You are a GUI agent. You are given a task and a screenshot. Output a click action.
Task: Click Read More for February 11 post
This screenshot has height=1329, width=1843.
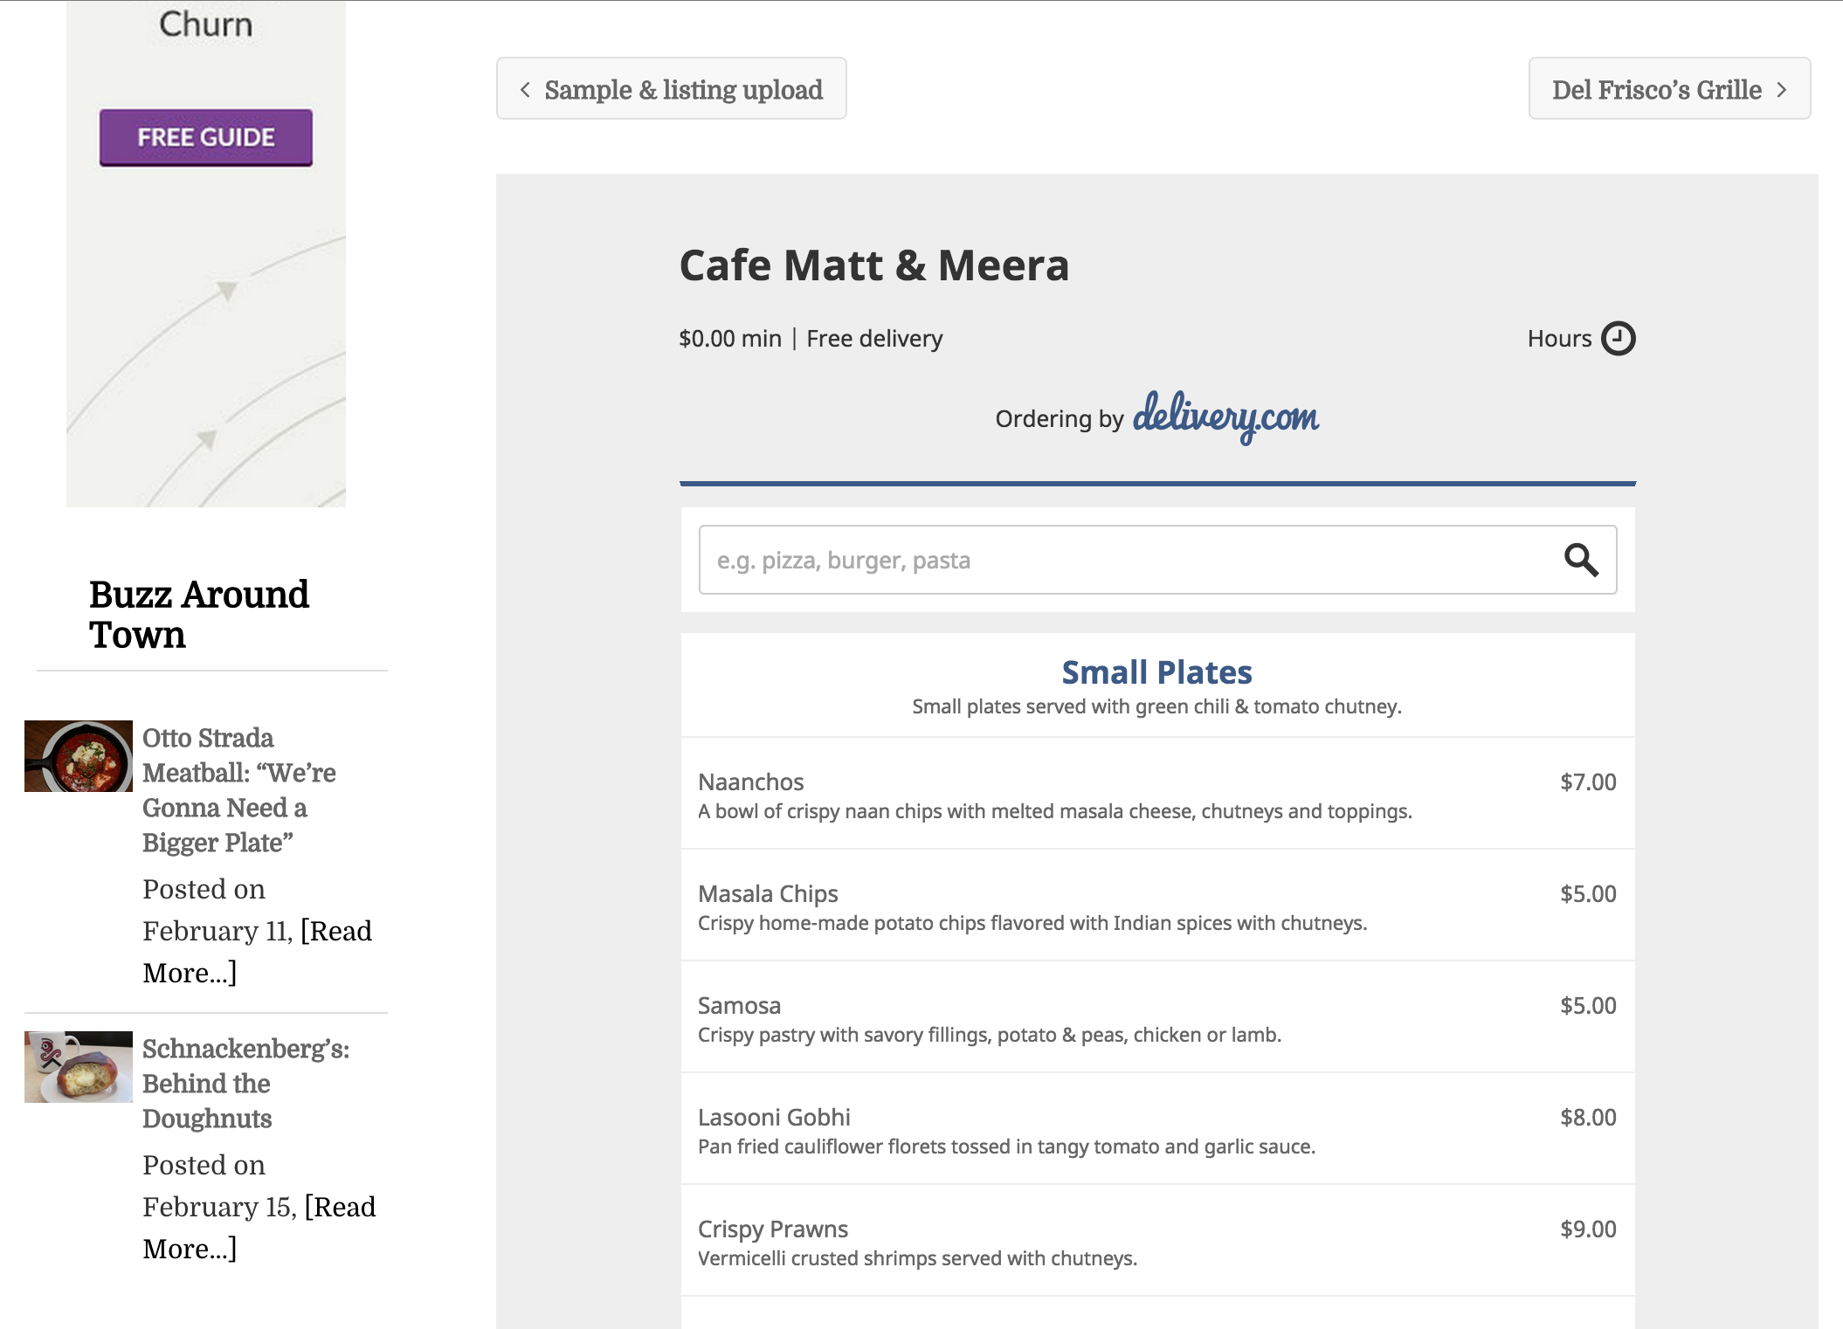[x=257, y=952]
